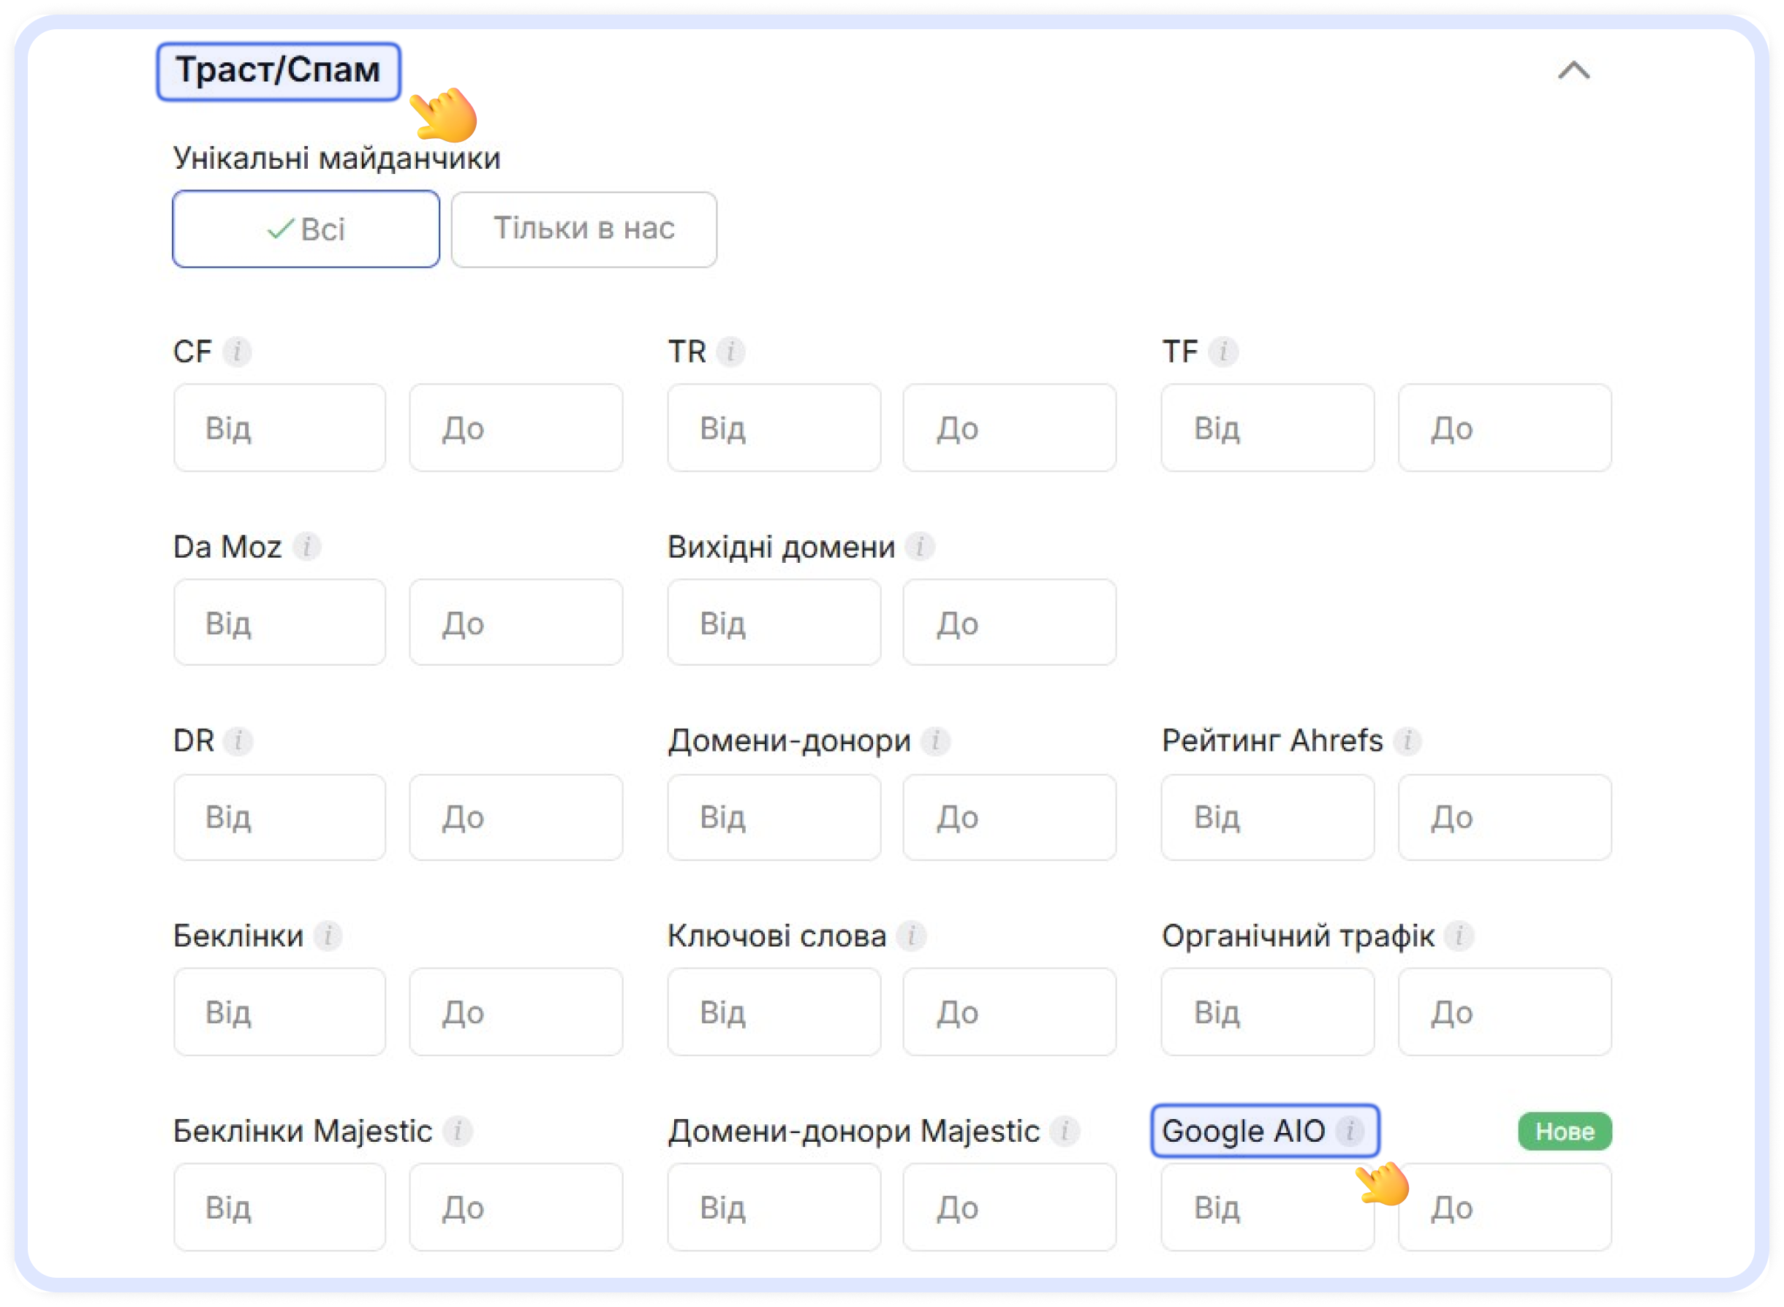The image size is (1784, 1307).
Task: Click the CF Від input field
Action: pos(280,428)
